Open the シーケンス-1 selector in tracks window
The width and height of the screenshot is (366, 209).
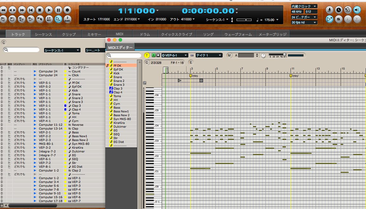tap(62, 50)
